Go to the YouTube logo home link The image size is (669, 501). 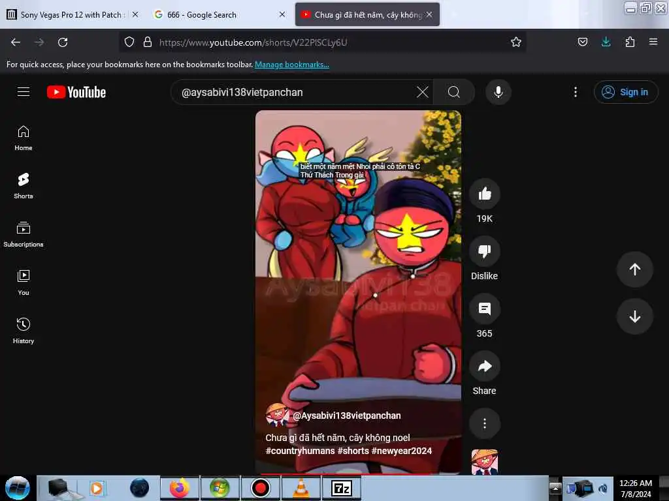coord(76,92)
